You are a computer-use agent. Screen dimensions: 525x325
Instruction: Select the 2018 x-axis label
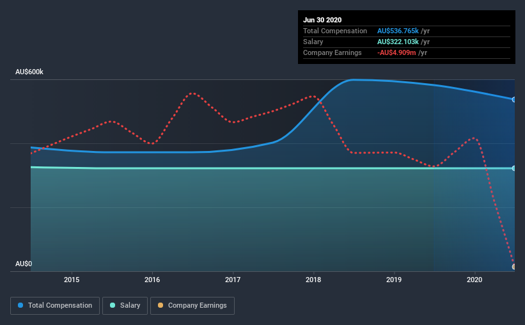(x=313, y=280)
